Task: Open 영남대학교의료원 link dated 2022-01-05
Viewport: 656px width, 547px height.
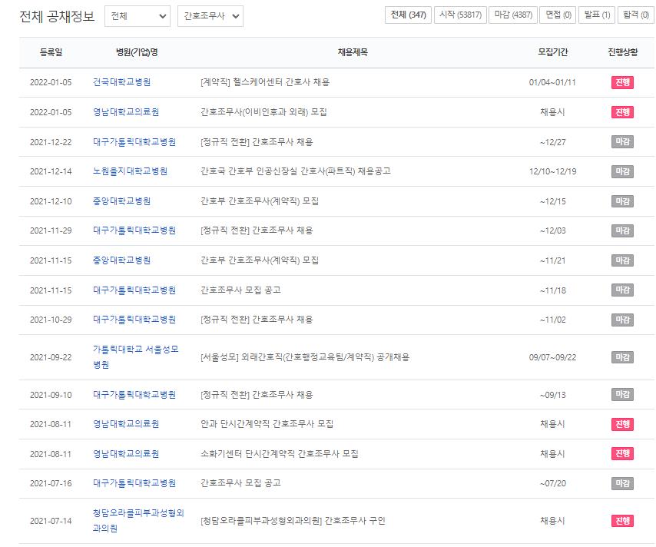Action: 126,111
